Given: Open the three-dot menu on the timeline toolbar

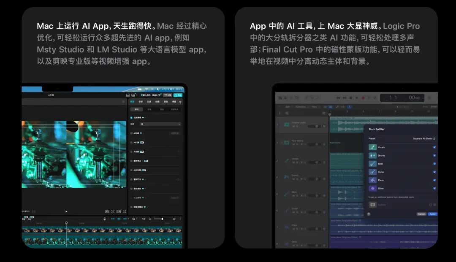Looking at the screenshot, I should coord(180,219).
